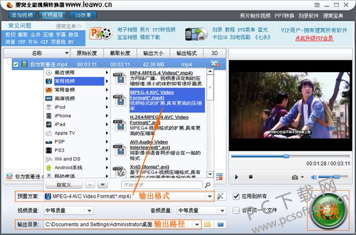The image size is (356, 235).
Task: Open the 输出目录 output path dropdown
Action: [x=197, y=224]
